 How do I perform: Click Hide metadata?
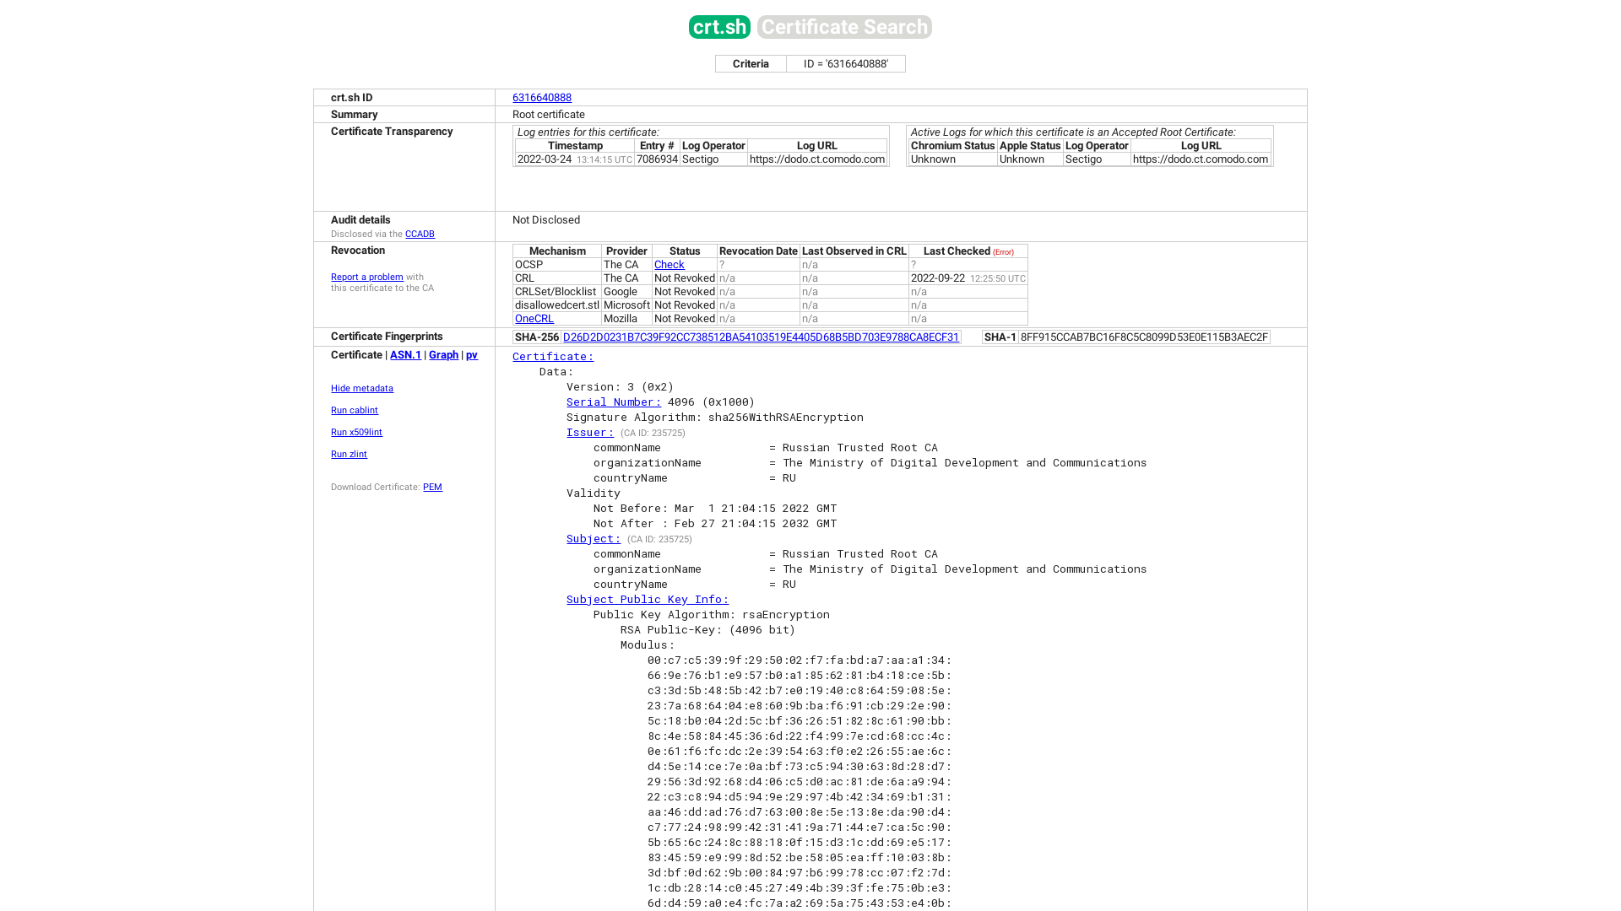click(x=362, y=388)
